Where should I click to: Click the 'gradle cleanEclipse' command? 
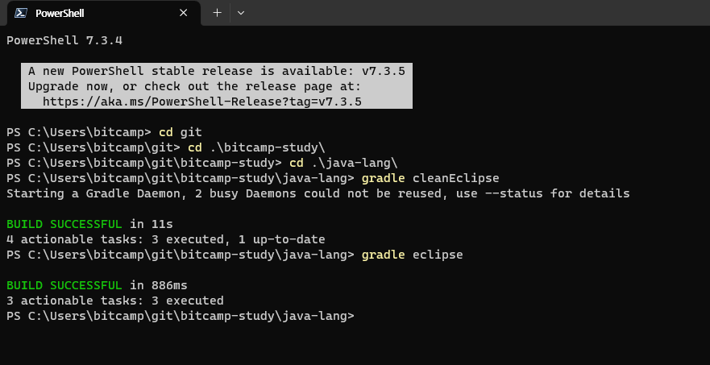click(x=430, y=178)
